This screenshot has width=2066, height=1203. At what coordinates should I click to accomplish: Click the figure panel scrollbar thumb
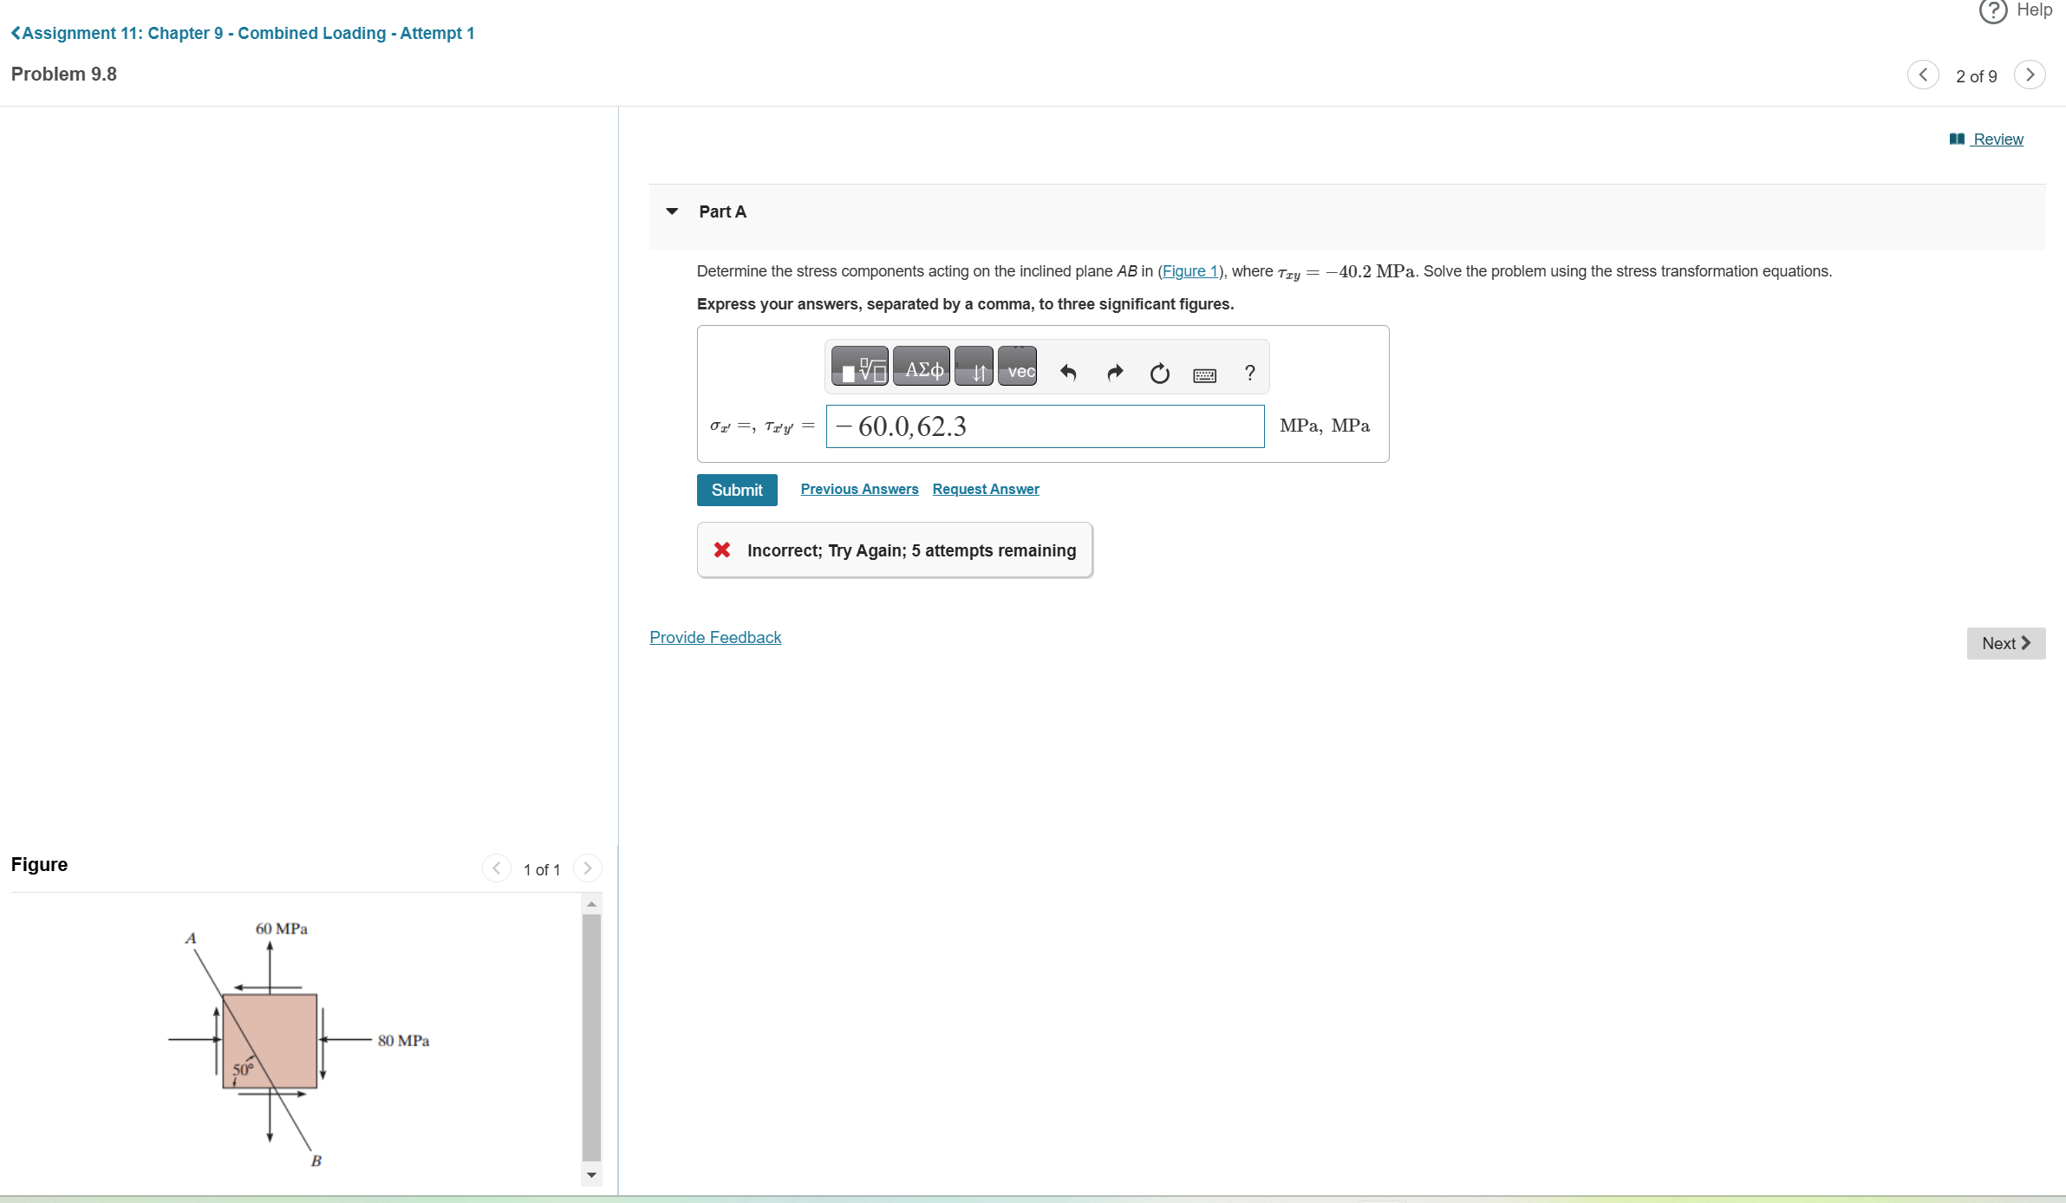pyautogui.click(x=591, y=1037)
